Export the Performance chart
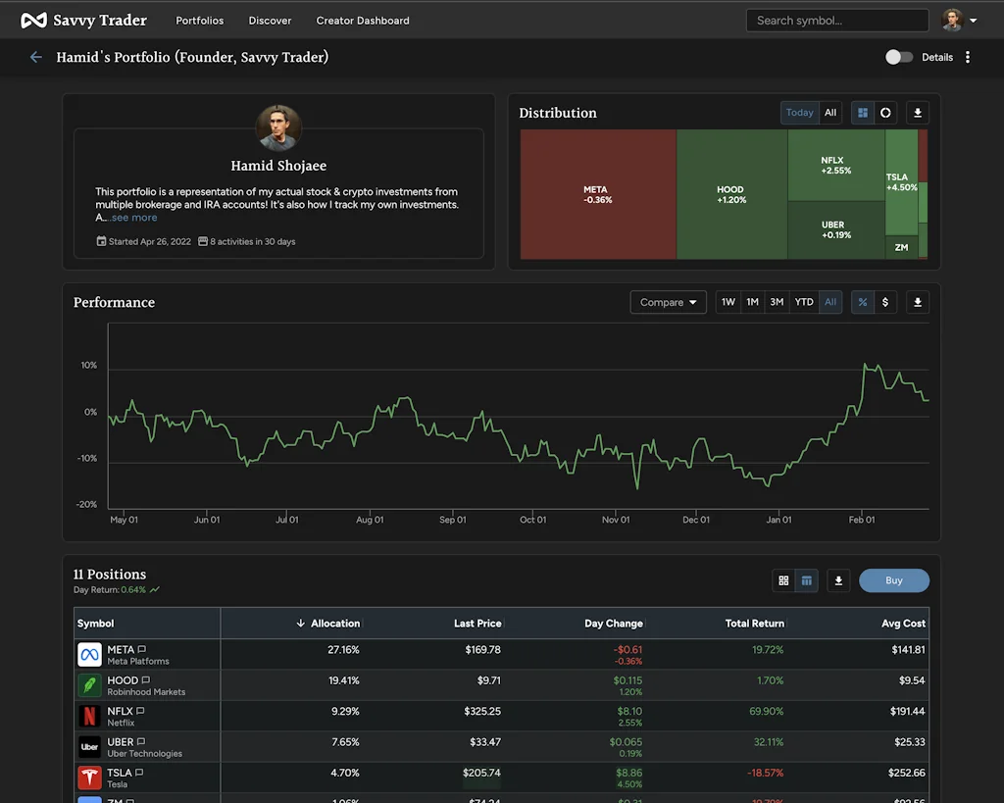The image size is (1004, 803). click(x=917, y=302)
